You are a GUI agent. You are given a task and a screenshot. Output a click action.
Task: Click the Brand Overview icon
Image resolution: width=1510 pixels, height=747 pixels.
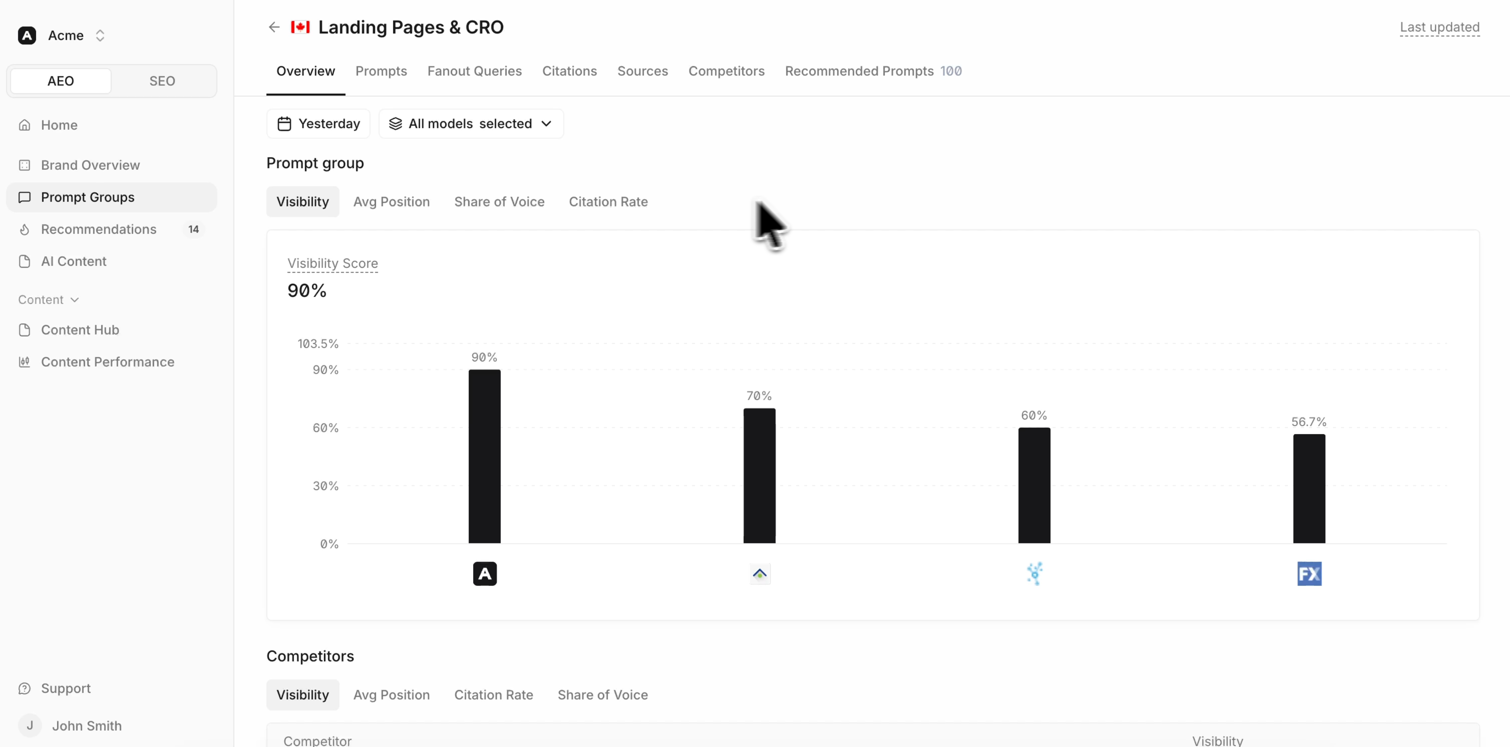click(x=25, y=165)
